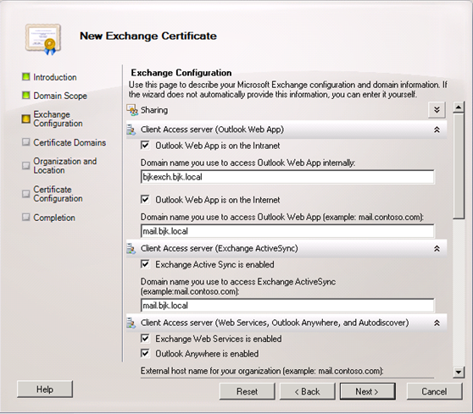Screen dimensions: 473x414
Task: Click the green Introduction step indicator
Action: click(x=26, y=77)
